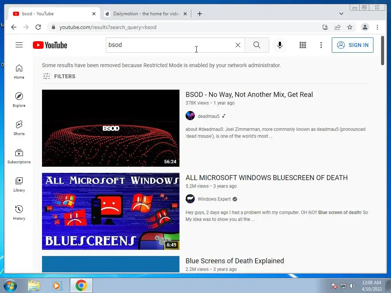The height and width of the screenshot is (293, 391).
Task: Click the share page icon in address bar
Action: tap(338, 27)
